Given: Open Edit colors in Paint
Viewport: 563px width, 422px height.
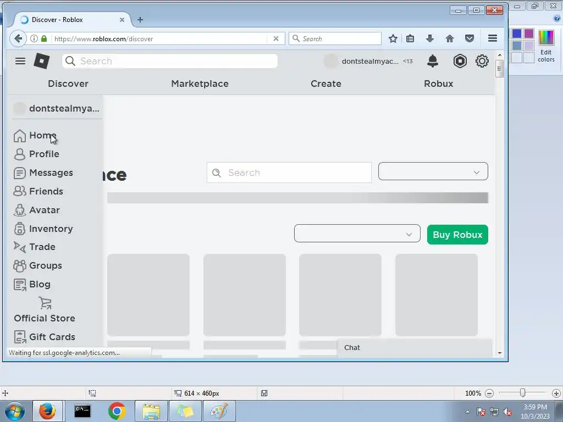Looking at the screenshot, I should tap(546, 46).
